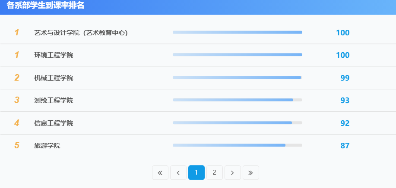This screenshot has height=188, width=396.
Task: Select the 信息工程学院 department name
Action: [54, 123]
